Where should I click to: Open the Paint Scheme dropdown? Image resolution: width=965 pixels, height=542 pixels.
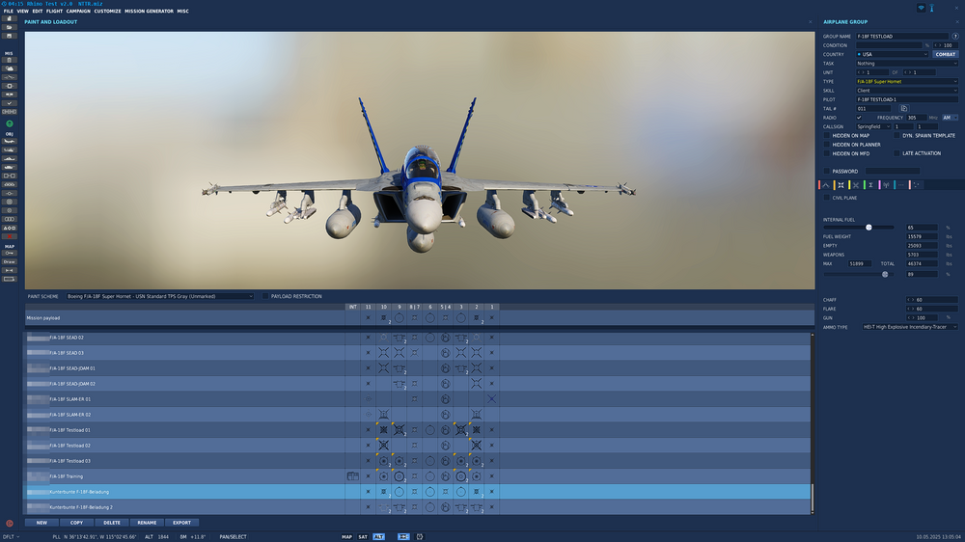tap(160, 296)
